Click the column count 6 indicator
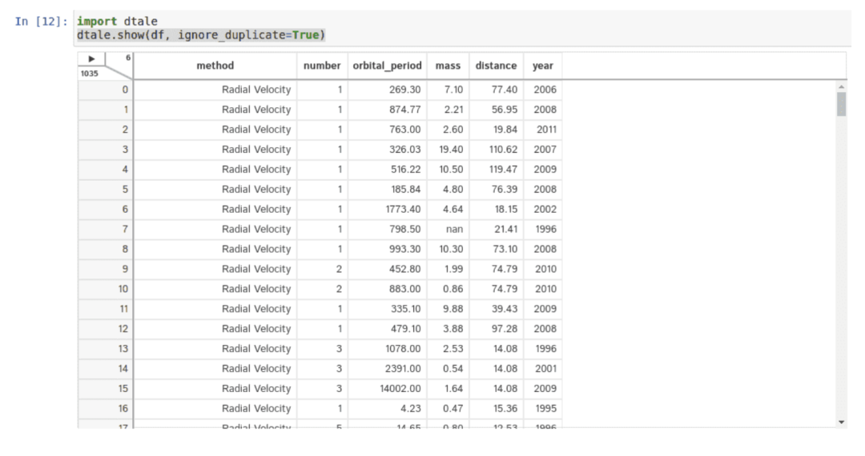 (128, 58)
